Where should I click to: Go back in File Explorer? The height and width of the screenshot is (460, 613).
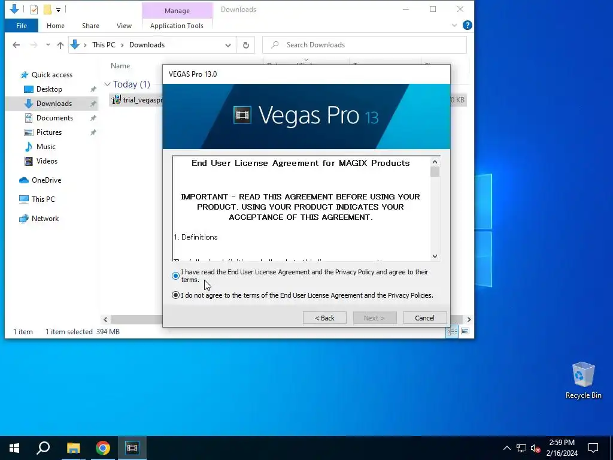point(16,45)
